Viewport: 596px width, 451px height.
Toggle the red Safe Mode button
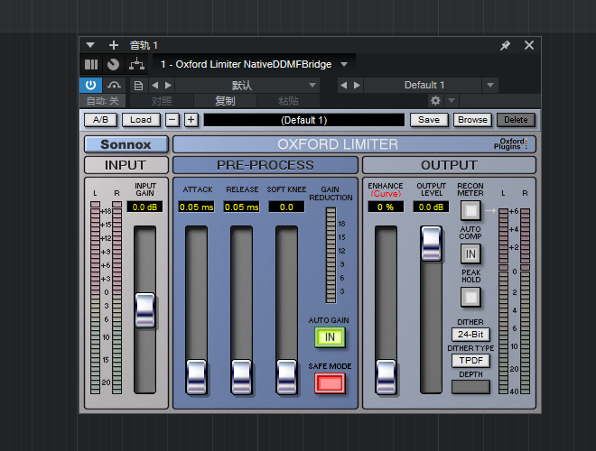pyautogui.click(x=331, y=382)
